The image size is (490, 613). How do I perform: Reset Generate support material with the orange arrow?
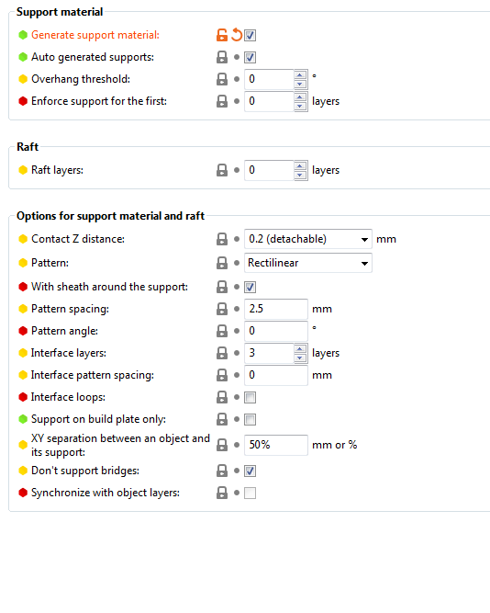point(237,35)
